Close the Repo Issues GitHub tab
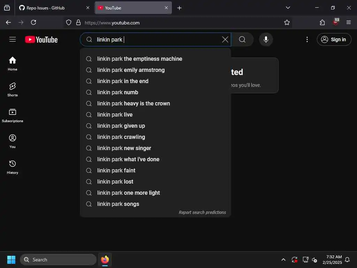Screen dimensions: 357x268 [x=88, y=8]
